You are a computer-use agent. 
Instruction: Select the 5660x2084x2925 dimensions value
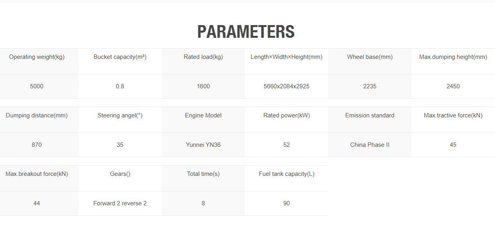pos(286,86)
